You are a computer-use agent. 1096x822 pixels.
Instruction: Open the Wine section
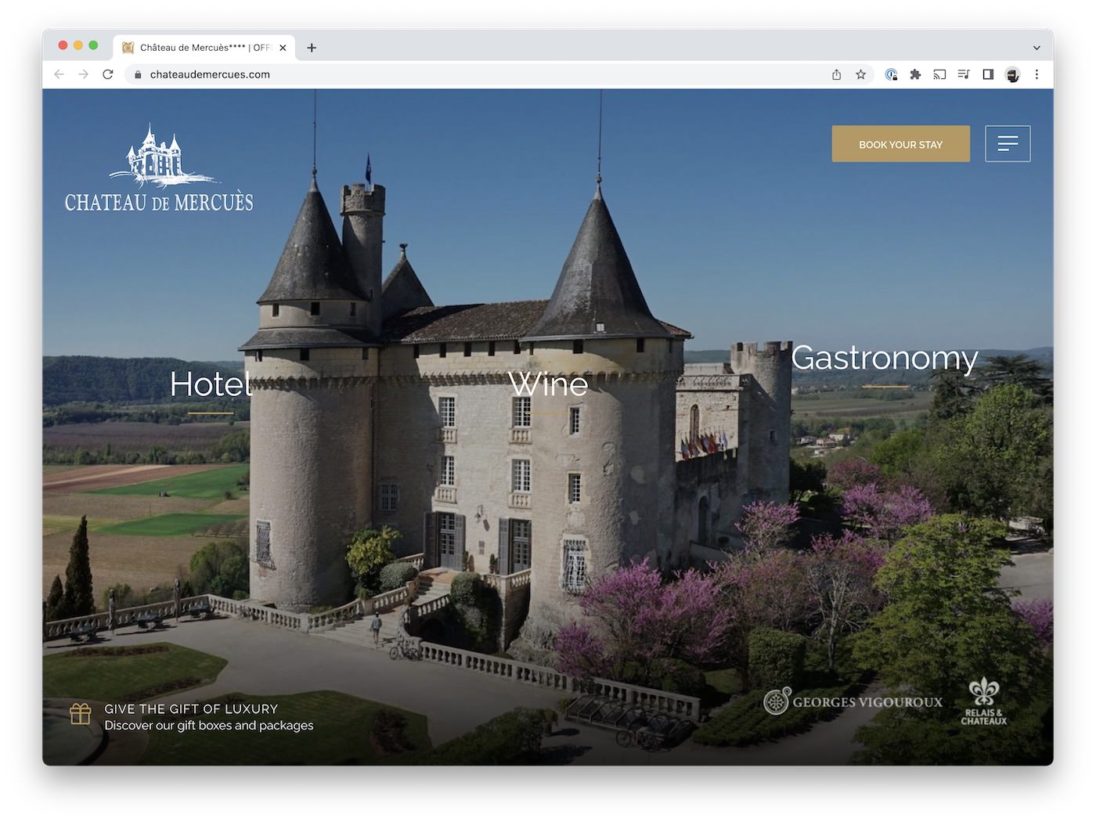[x=547, y=384]
